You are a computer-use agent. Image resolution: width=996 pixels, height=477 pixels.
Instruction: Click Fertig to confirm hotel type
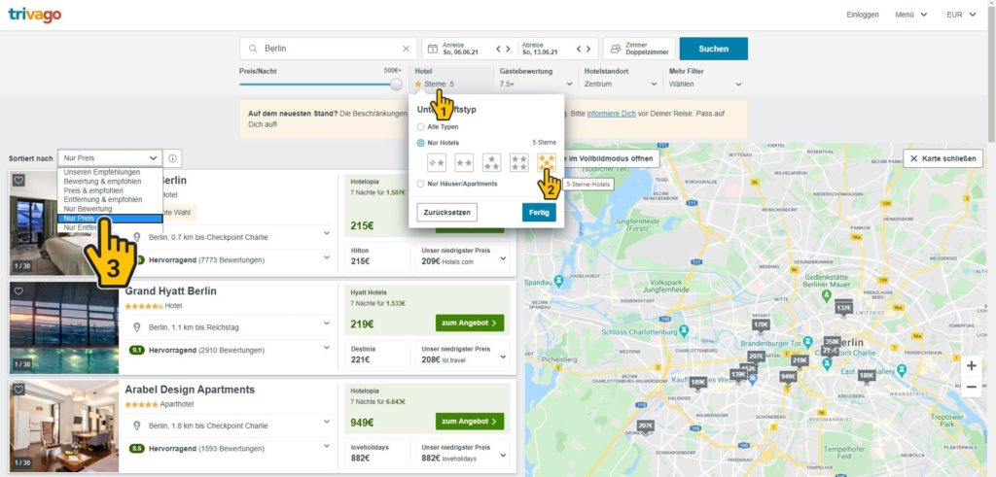click(539, 213)
